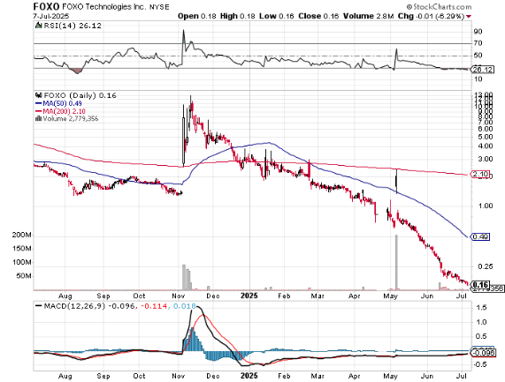Click the 1.5 MACD axis label

pyautogui.click(x=481, y=308)
